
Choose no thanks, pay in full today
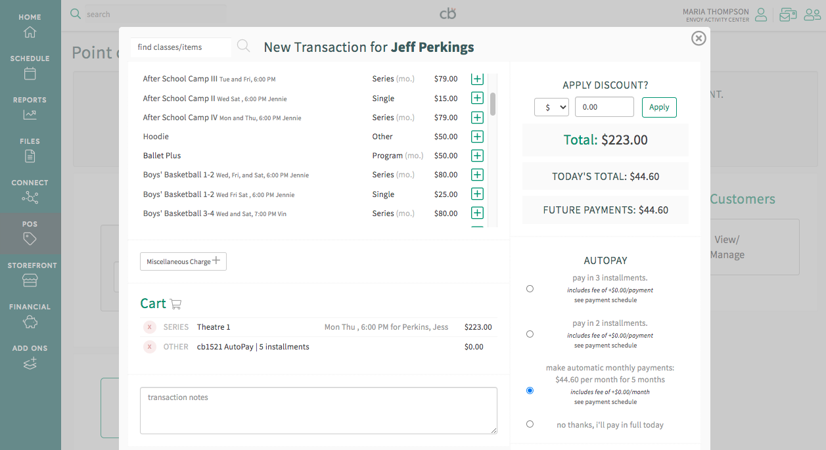coord(530,424)
